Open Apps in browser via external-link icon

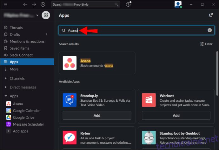click(211, 15)
